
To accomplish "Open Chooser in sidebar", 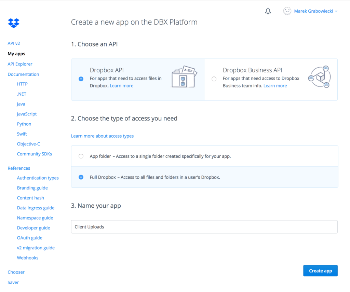I will pos(16,272).
